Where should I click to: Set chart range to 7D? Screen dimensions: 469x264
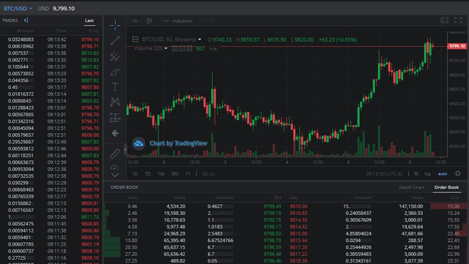[x=147, y=173]
